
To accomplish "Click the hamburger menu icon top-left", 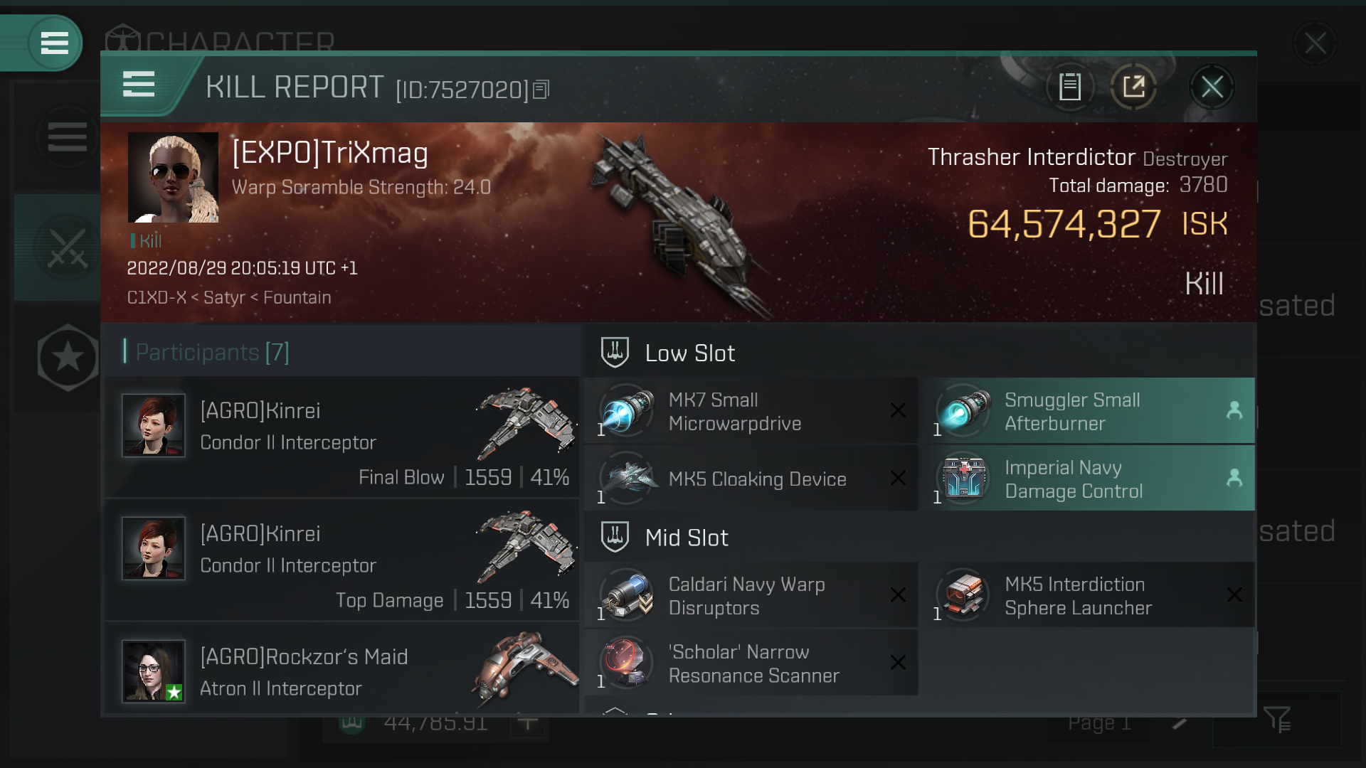I will tap(53, 42).
